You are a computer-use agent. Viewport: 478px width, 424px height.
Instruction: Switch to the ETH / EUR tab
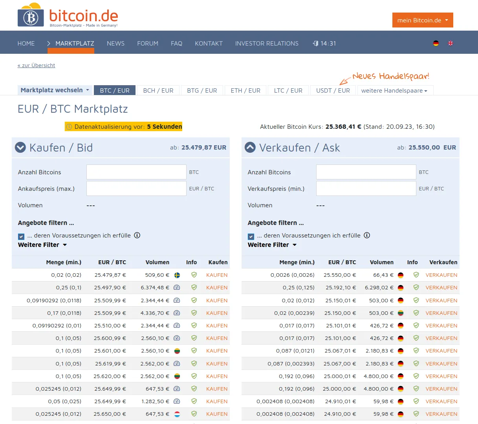tap(245, 90)
